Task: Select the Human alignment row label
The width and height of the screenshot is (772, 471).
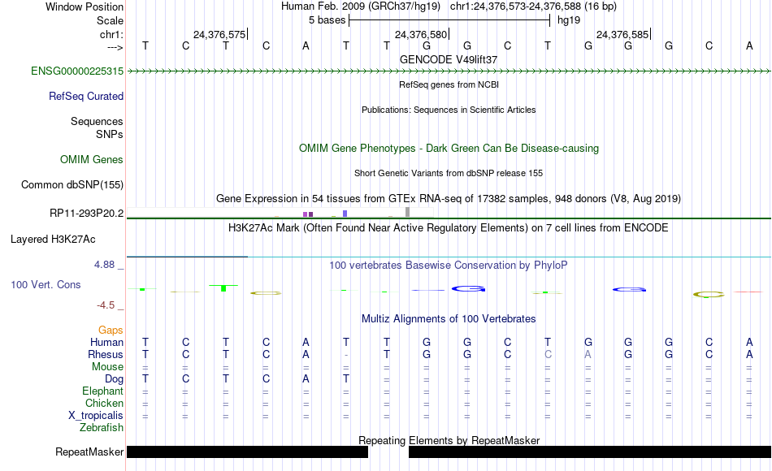Action: pos(106,342)
